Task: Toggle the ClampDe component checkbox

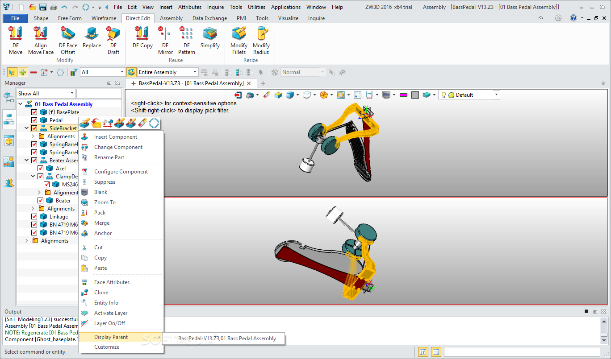Action: (41, 177)
